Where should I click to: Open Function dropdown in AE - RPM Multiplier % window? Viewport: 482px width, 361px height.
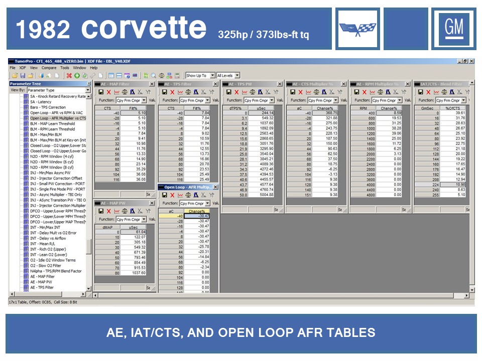click(400, 100)
